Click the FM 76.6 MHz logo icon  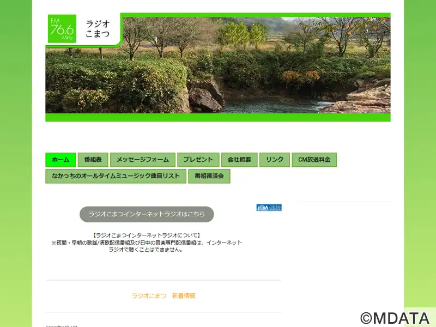click(62, 29)
